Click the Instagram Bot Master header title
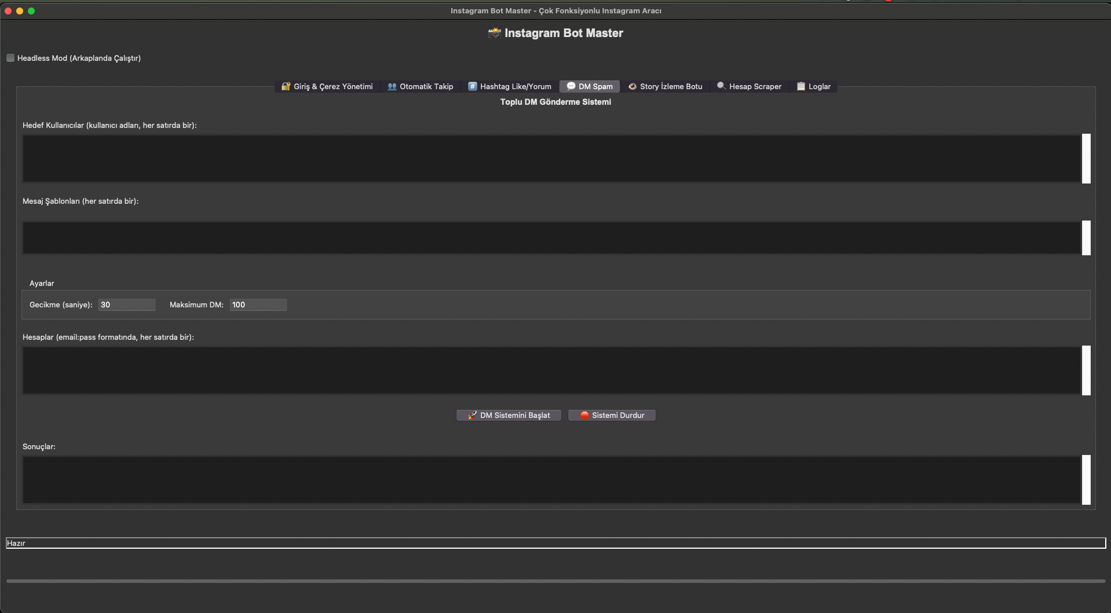 555,33
